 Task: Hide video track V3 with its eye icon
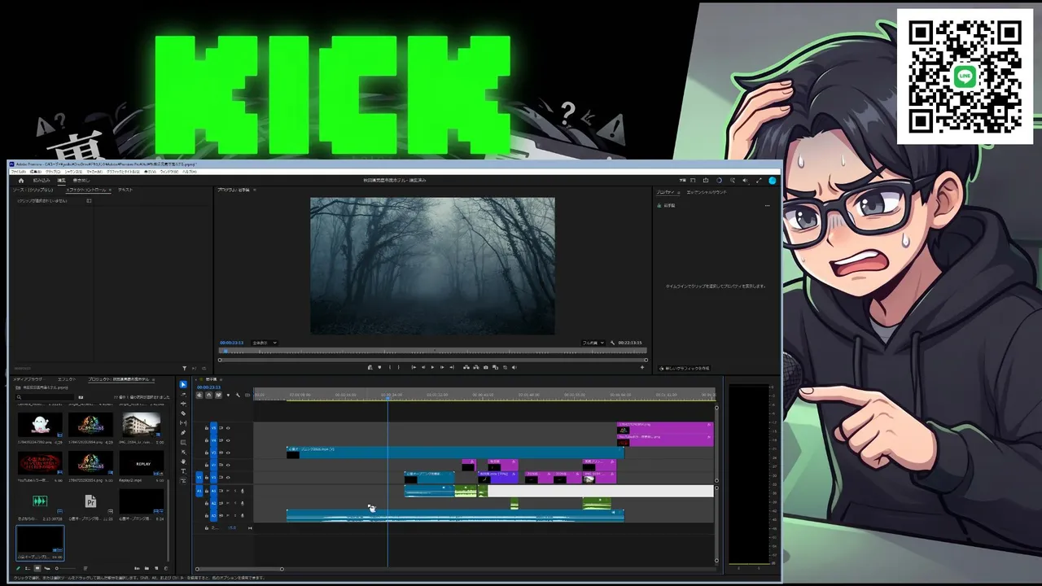[228, 452]
